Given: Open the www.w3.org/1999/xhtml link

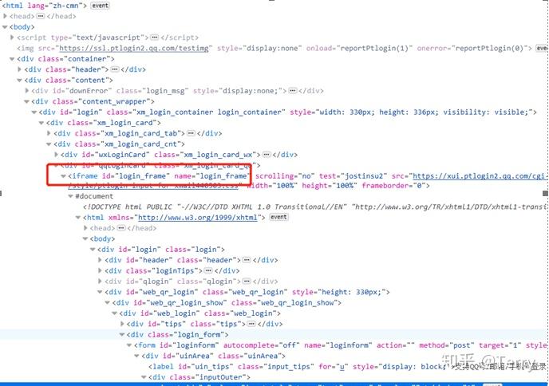Looking at the screenshot, I should [198, 218].
